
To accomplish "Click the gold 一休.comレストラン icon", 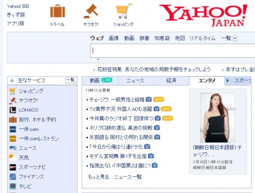I will click(13, 139).
